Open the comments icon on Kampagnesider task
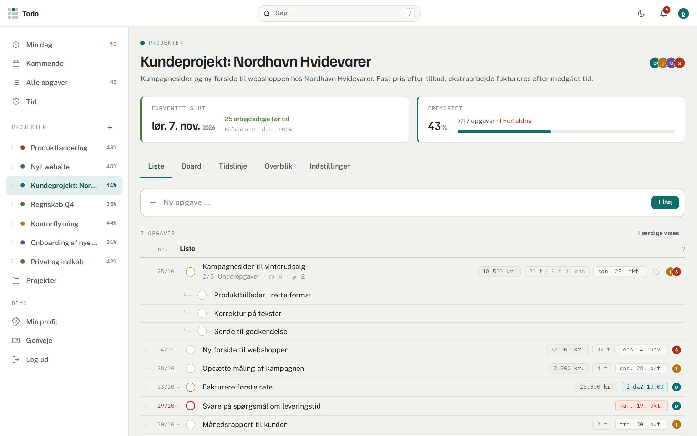This screenshot has height=436, width=697. tap(271, 277)
